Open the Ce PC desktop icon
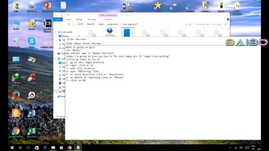Image resolution: width=269 pixels, height=151 pixels. click(x=16, y=25)
